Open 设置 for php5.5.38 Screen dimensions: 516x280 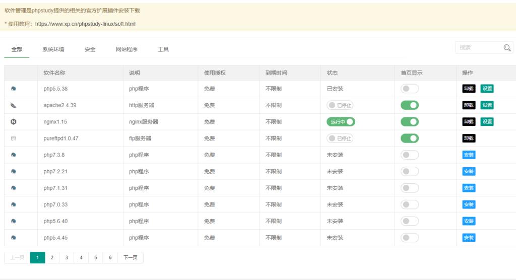point(487,89)
